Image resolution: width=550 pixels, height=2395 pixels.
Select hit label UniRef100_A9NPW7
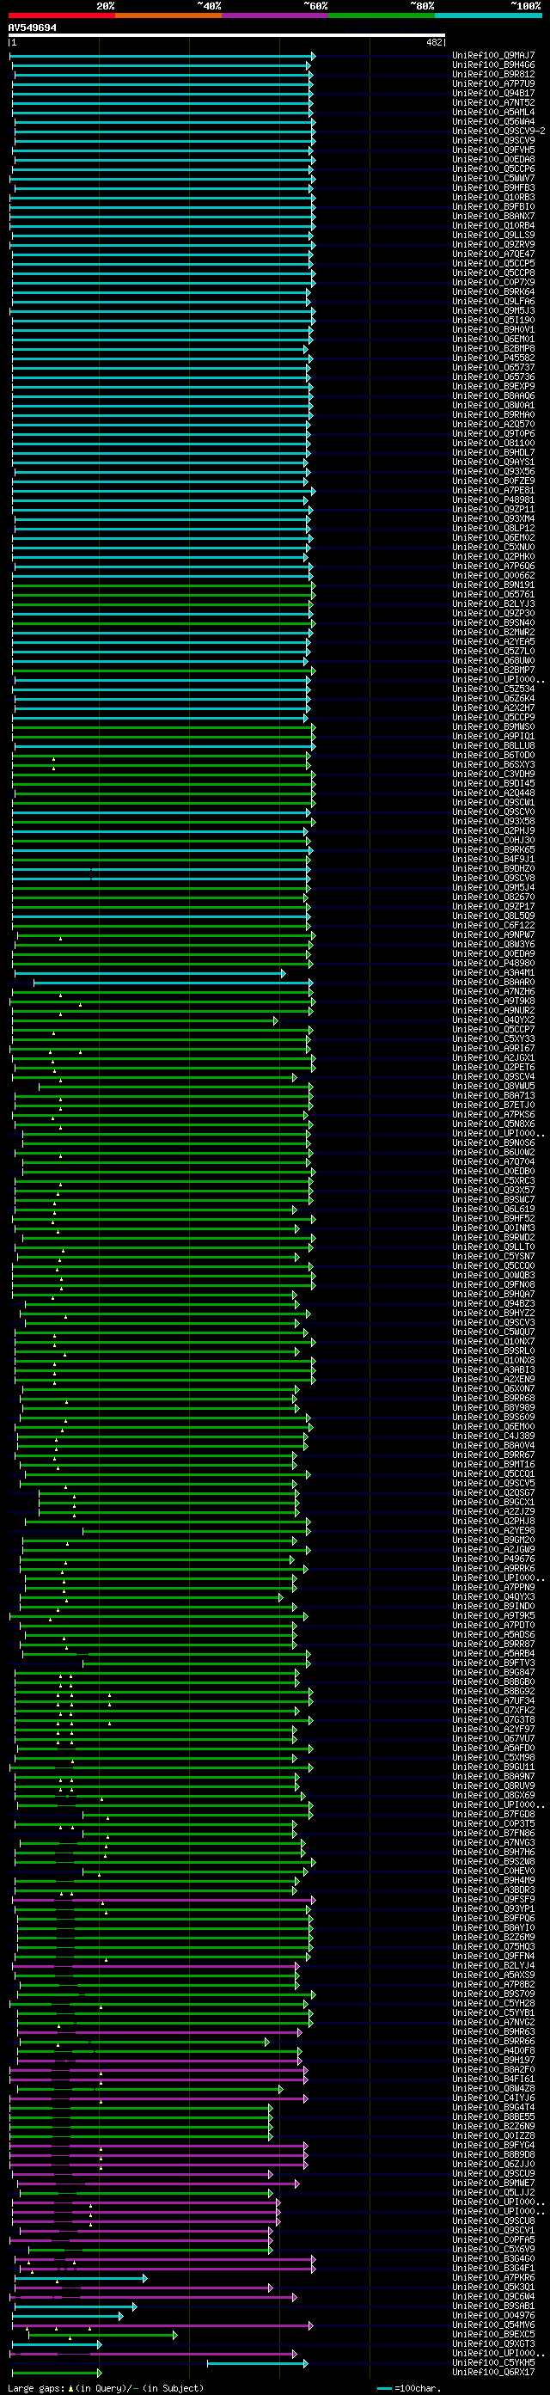pos(493,935)
